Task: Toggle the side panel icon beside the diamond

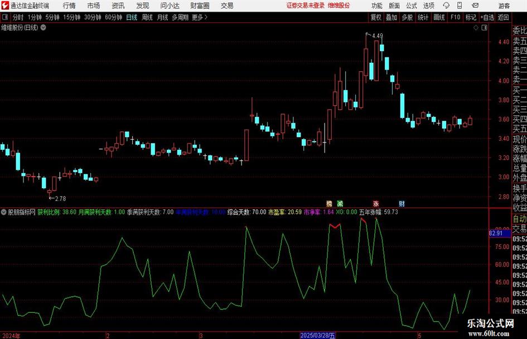Action: [x=484, y=28]
